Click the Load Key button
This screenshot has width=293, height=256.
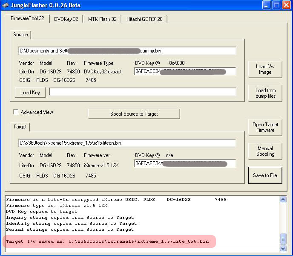point(30,93)
